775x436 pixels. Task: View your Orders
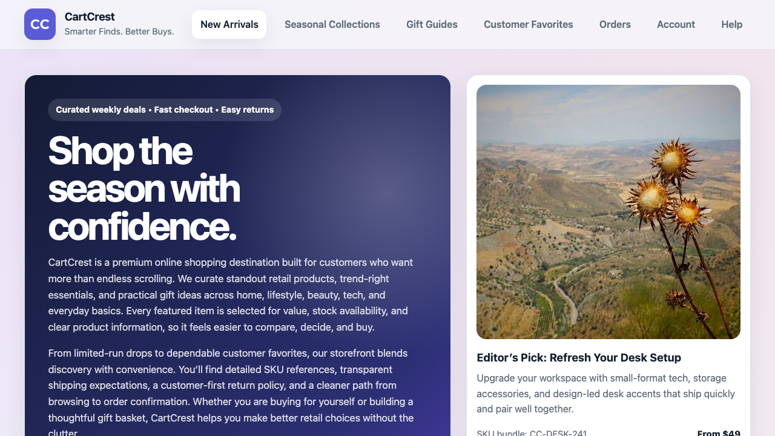[x=615, y=24]
